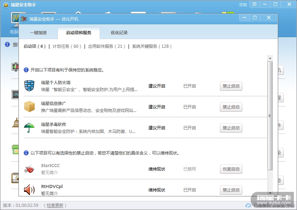
Task: Click the scrollbar up arrow in startup list
Action: click(x=270, y=58)
